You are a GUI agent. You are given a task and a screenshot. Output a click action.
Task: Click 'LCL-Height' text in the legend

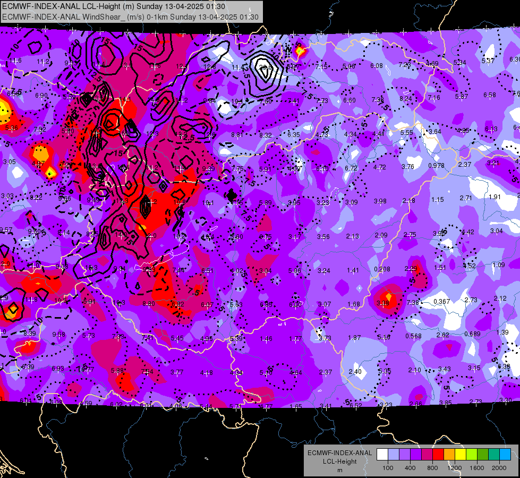pyautogui.click(x=339, y=462)
